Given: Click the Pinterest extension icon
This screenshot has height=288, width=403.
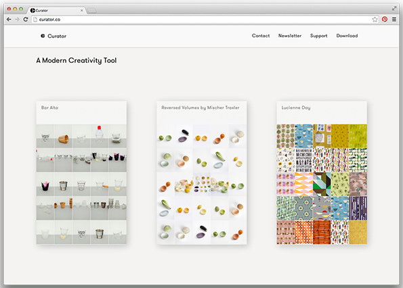Looking at the screenshot, I should click(x=385, y=19).
